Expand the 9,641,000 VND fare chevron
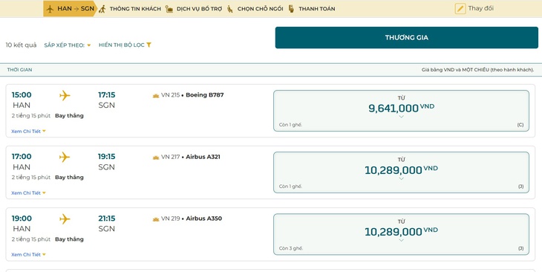 click(x=401, y=117)
